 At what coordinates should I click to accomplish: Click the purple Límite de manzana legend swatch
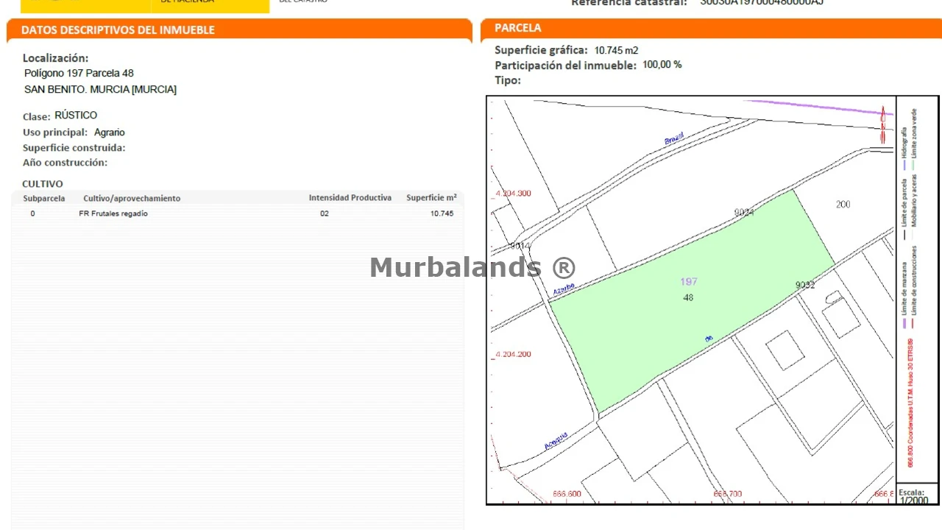[904, 324]
